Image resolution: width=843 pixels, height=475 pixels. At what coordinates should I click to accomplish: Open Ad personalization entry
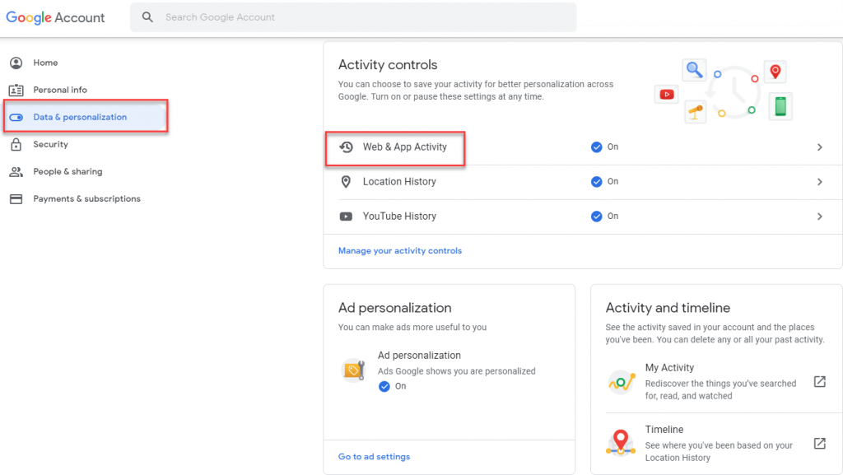click(449, 370)
